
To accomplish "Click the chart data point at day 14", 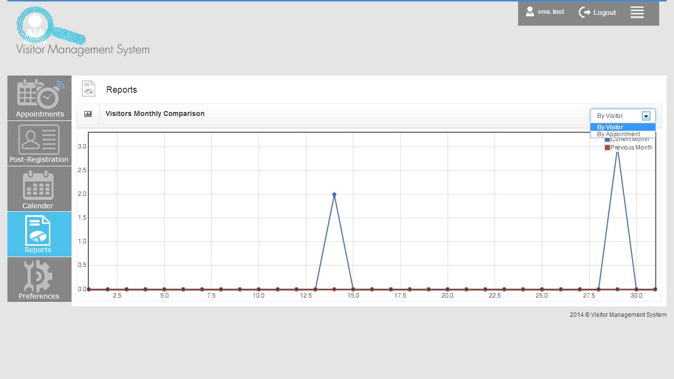I will (334, 194).
